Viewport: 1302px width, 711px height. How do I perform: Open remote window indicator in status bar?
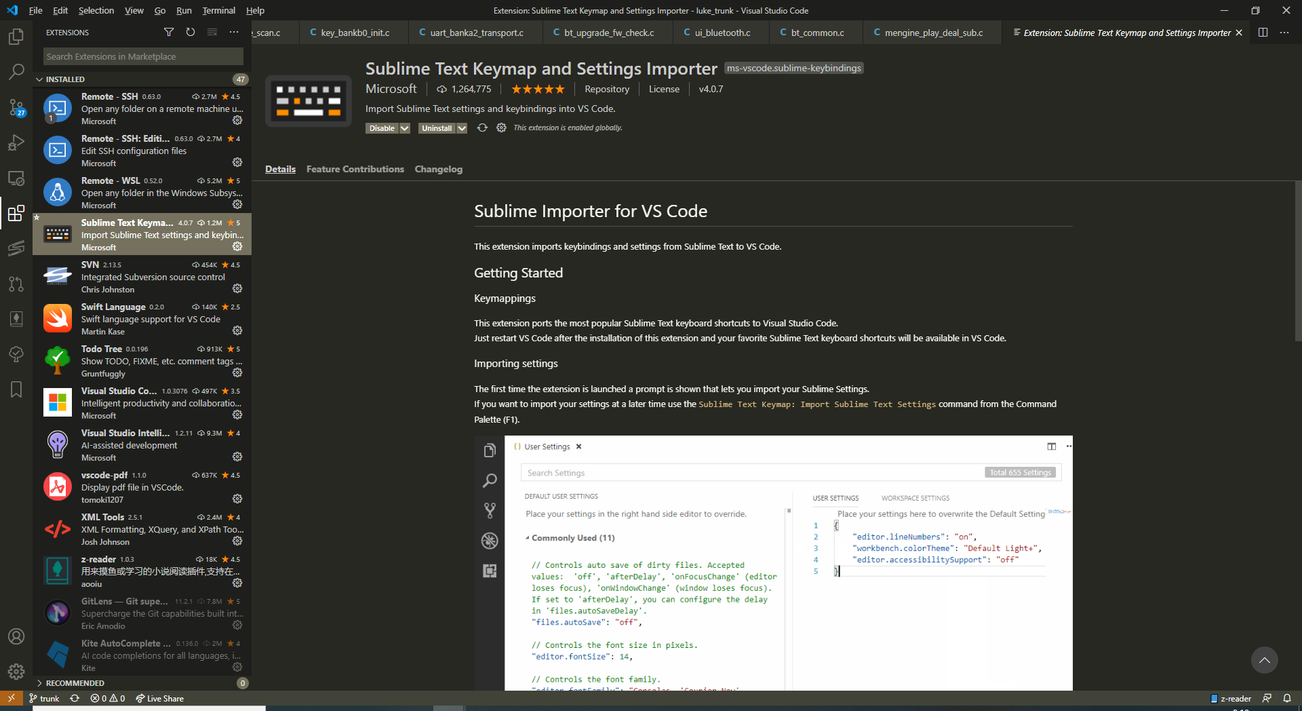(12, 698)
